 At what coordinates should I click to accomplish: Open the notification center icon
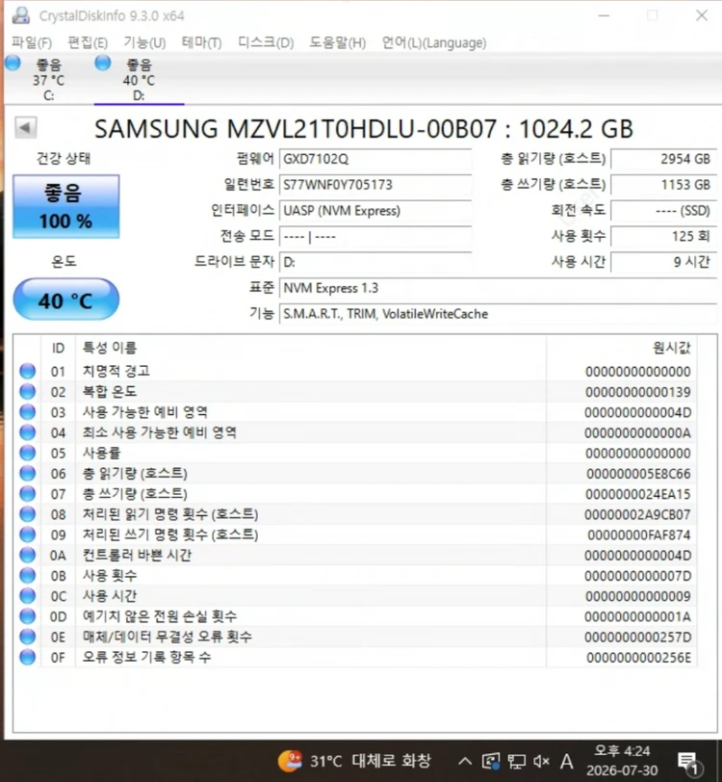[689, 763]
